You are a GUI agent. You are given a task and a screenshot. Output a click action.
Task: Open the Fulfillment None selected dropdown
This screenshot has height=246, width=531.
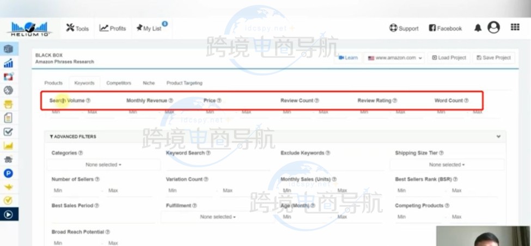click(x=217, y=217)
